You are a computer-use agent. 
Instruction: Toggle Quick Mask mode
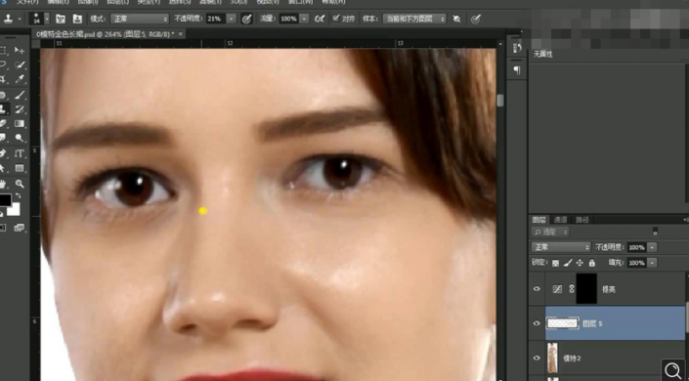tap(3, 228)
